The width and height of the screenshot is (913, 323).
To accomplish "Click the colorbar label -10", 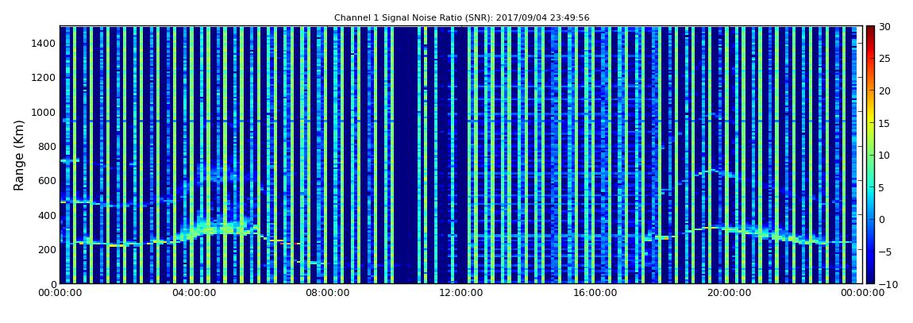I will pyautogui.click(x=887, y=283).
